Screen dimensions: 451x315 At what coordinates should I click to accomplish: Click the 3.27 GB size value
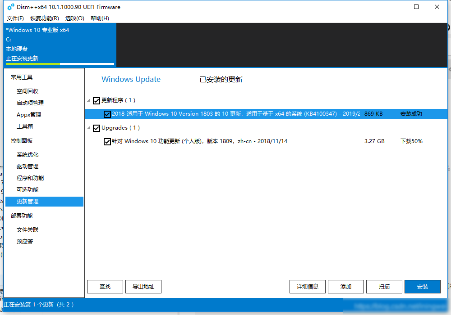coord(374,141)
